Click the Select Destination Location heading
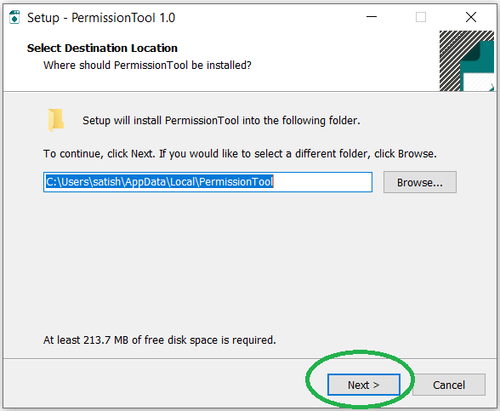This screenshot has width=500, height=411. (x=102, y=48)
